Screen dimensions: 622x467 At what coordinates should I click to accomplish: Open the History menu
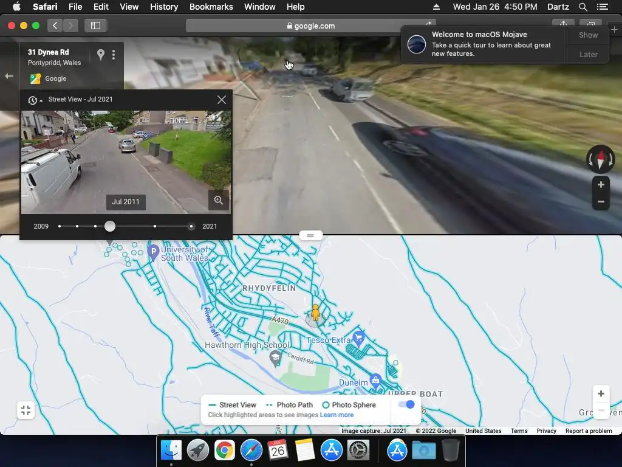164,7
